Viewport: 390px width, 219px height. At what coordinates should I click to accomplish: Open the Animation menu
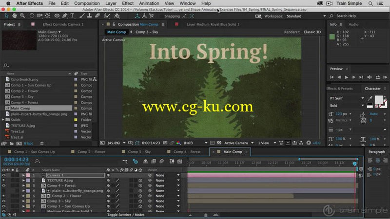click(x=149, y=3)
